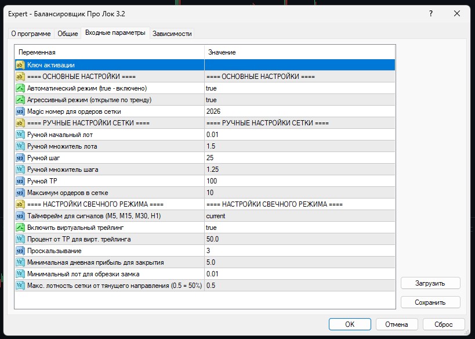Click the Сохранить button

tap(430, 302)
